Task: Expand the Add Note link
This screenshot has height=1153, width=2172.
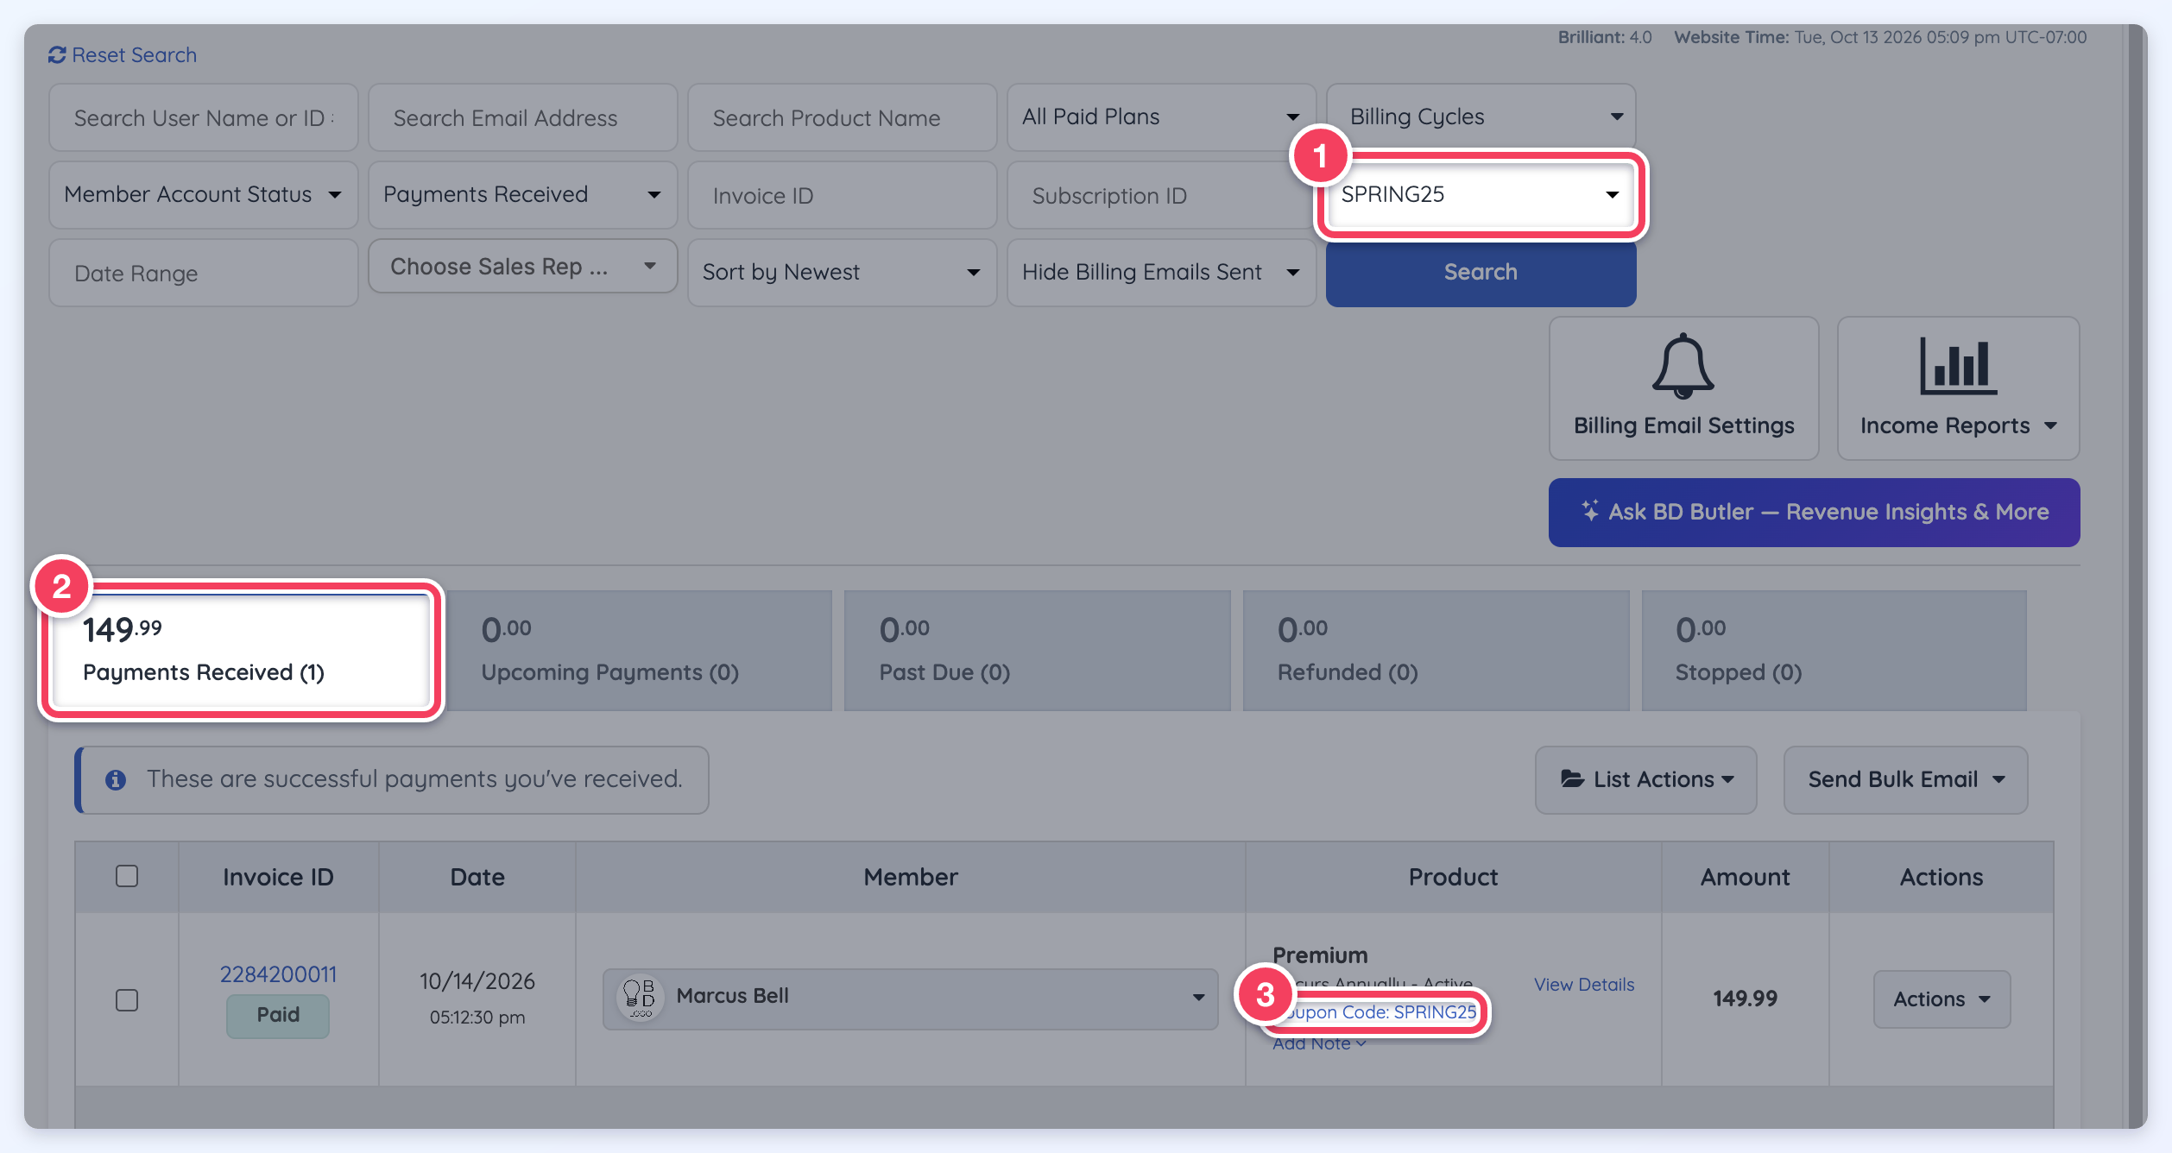Action: pyautogui.click(x=1318, y=1043)
